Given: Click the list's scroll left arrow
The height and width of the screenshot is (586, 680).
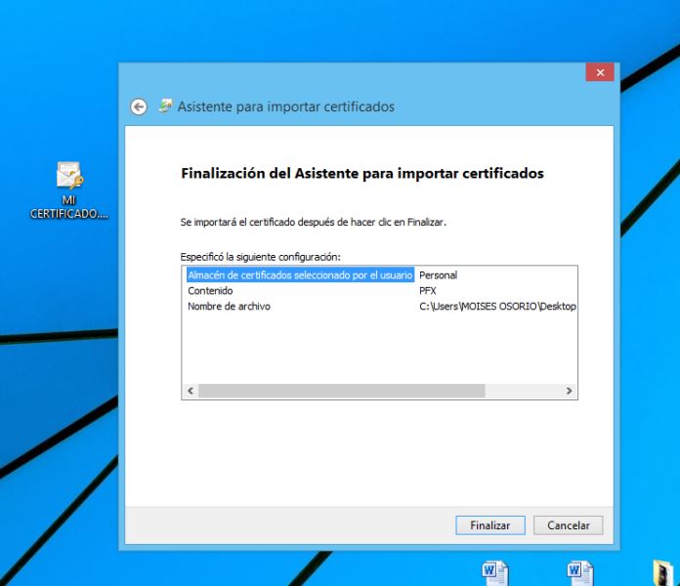Looking at the screenshot, I should pos(191,391).
